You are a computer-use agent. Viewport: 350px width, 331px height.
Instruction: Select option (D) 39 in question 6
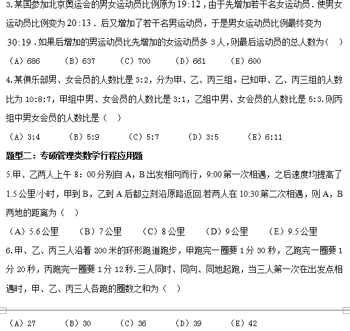coord(188,323)
